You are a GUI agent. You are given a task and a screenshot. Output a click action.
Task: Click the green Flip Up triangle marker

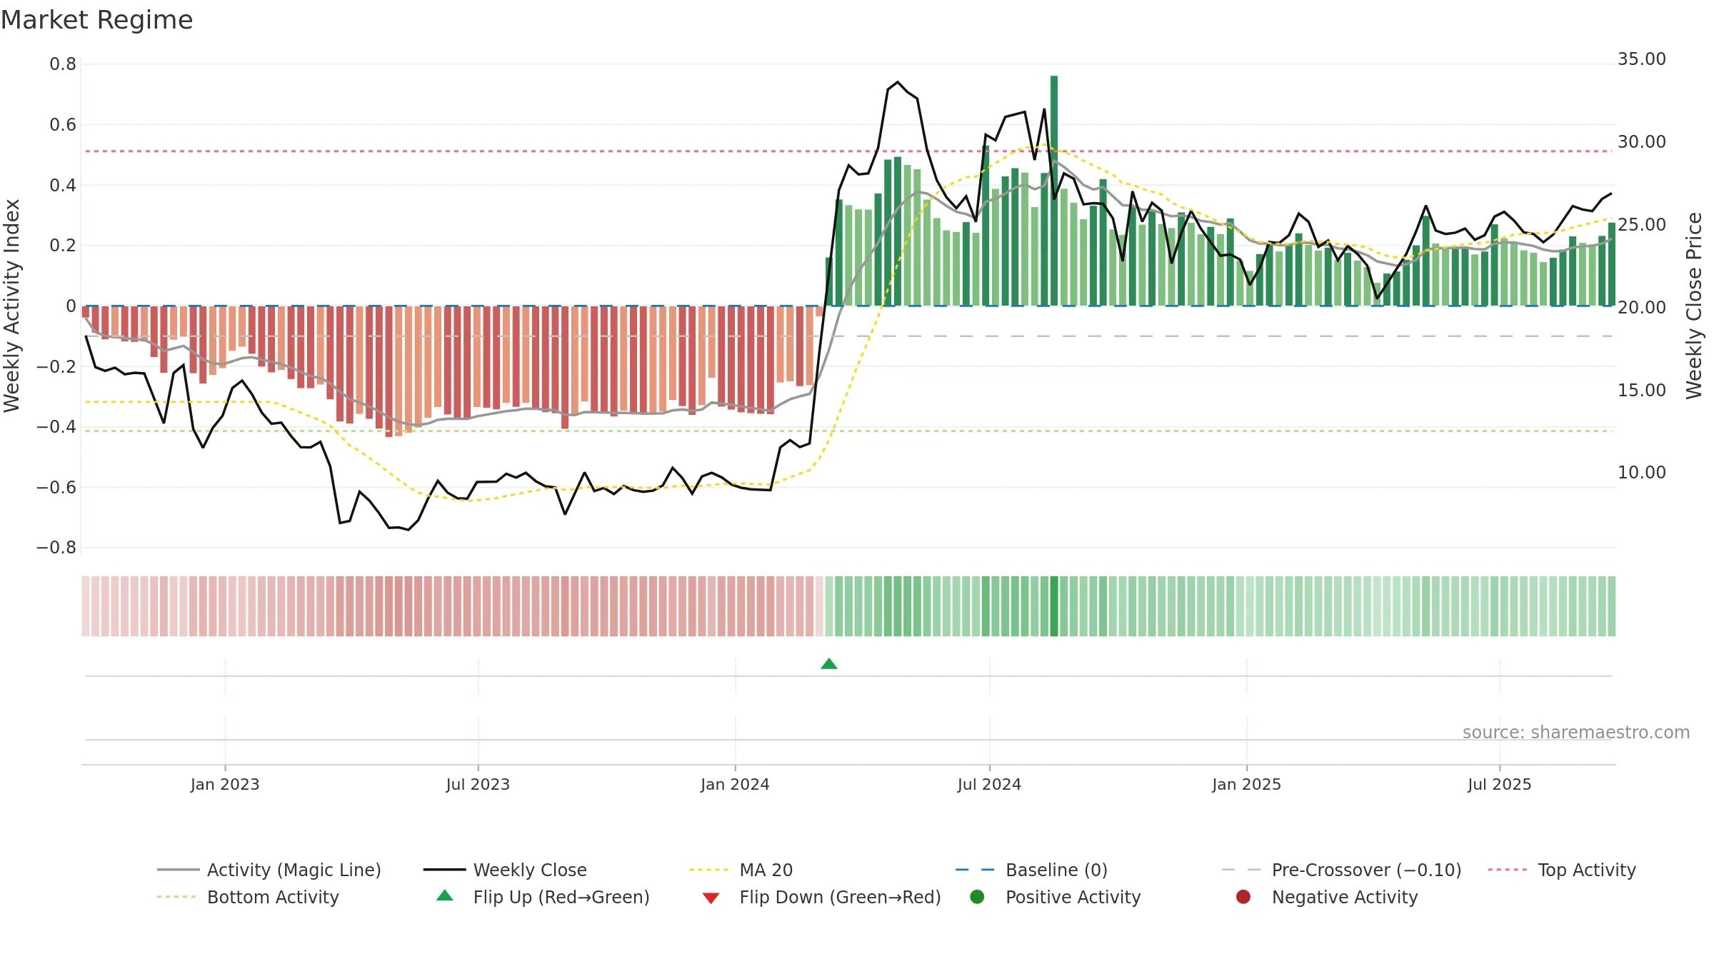point(829,664)
